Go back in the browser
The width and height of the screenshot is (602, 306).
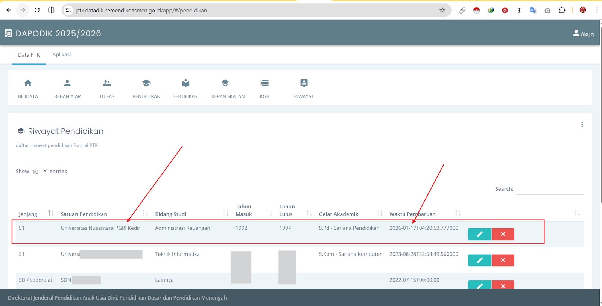(9, 10)
